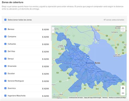The height and width of the screenshot is (101, 129).
Task: Click 'Capilla del Señor' label on map
Action: 61,46
